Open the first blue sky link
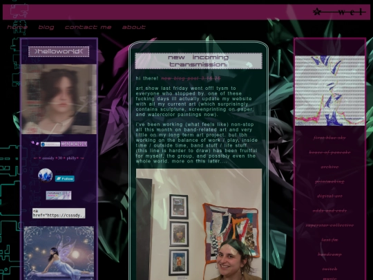The height and width of the screenshot is (280, 373). [x=329, y=138]
